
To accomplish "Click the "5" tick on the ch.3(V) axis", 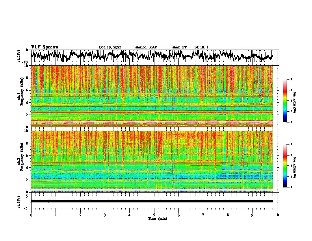I will [x=28, y=196].
